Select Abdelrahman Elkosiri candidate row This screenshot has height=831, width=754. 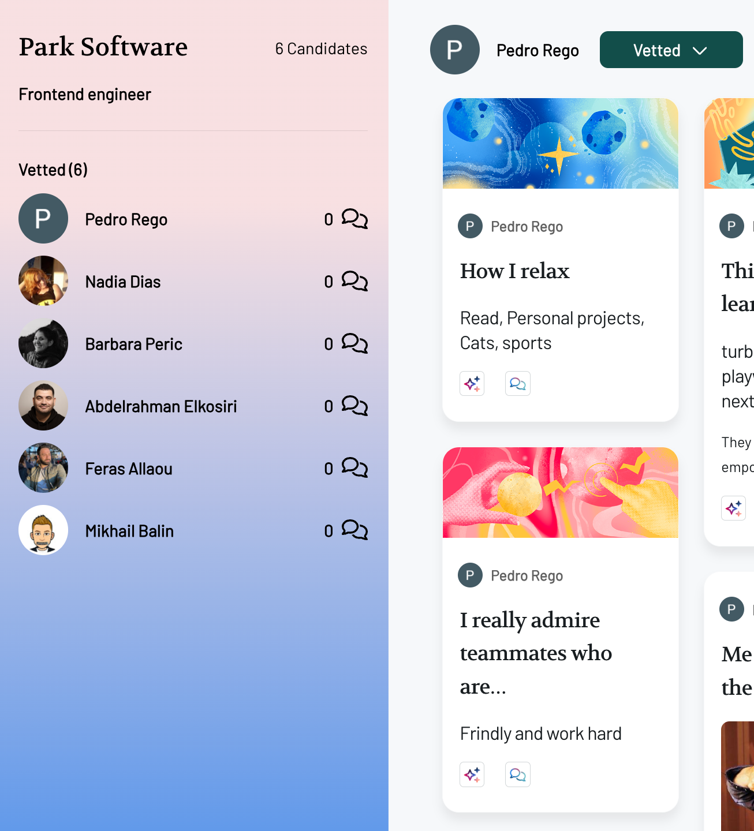pos(193,406)
